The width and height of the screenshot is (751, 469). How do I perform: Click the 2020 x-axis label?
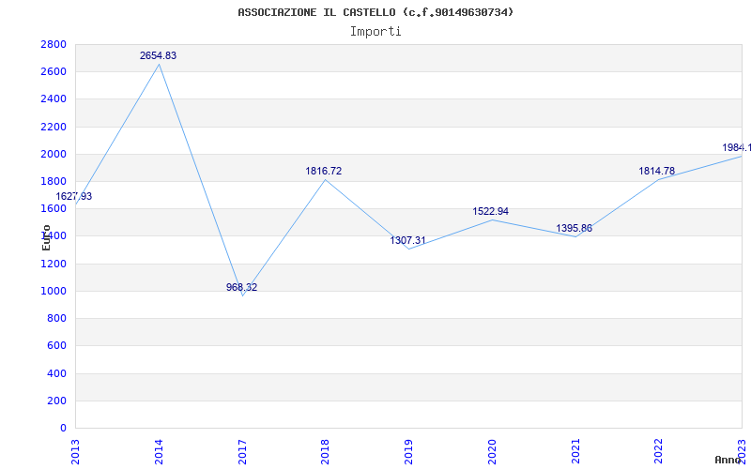click(492, 452)
